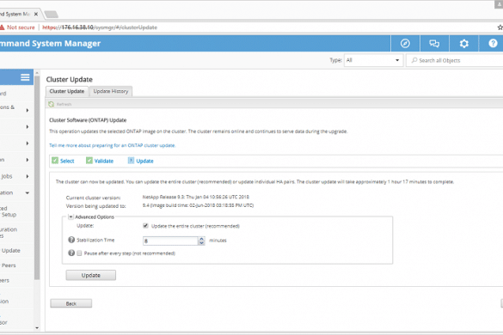Bookmark page with star icon
The image size is (503, 335).
point(500,27)
